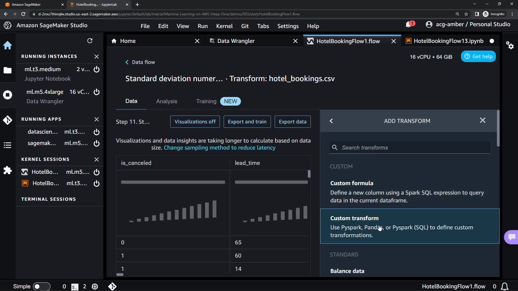The height and width of the screenshot is (291, 518).
Task: Click the refresh icon in running panel
Action: coord(90,41)
